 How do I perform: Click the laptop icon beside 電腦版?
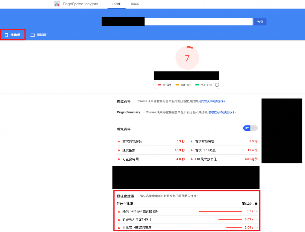33,35
